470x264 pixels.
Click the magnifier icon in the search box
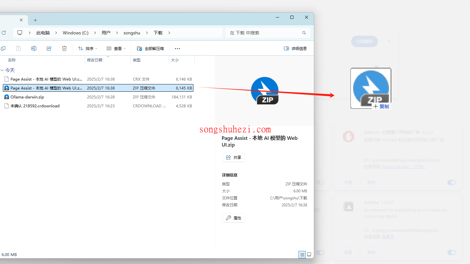[x=304, y=33]
